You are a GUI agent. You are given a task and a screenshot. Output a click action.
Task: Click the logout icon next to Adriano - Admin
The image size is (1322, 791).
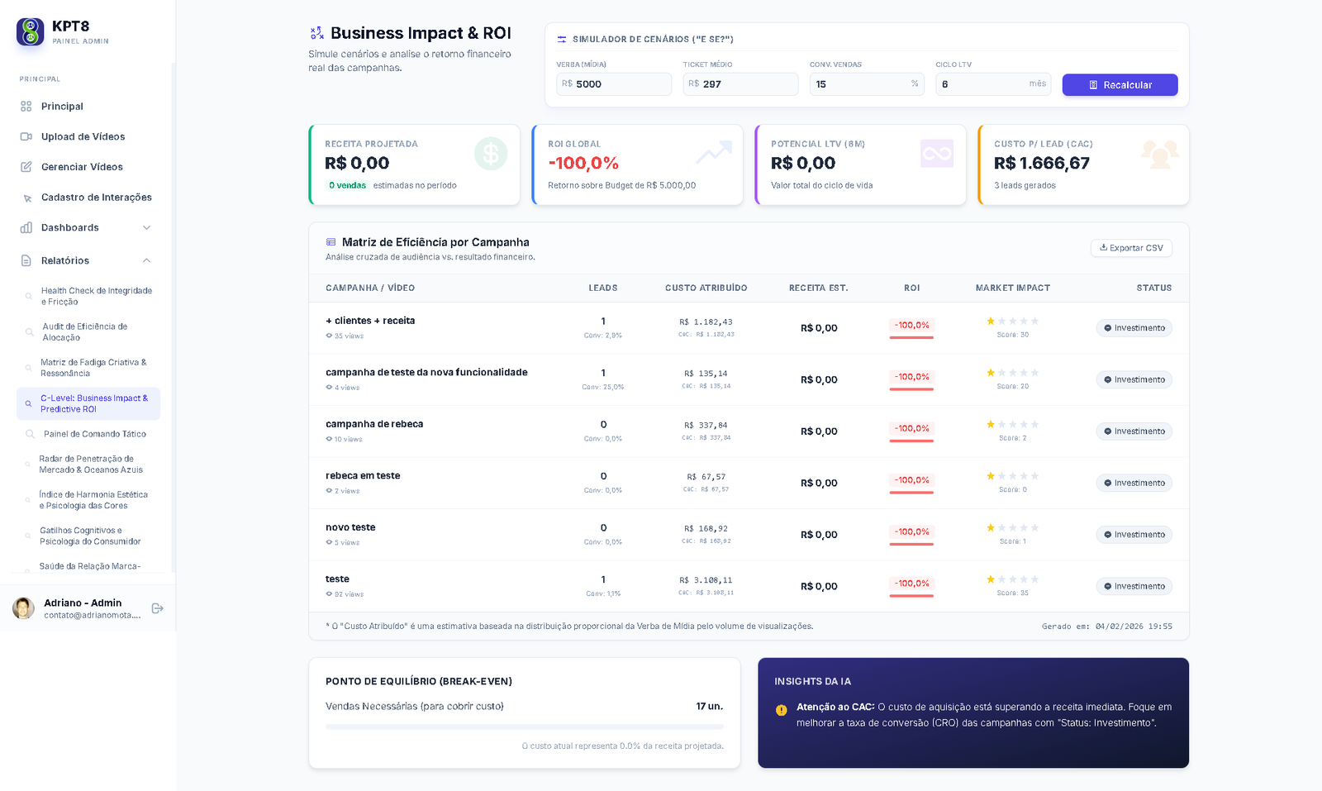[157, 608]
